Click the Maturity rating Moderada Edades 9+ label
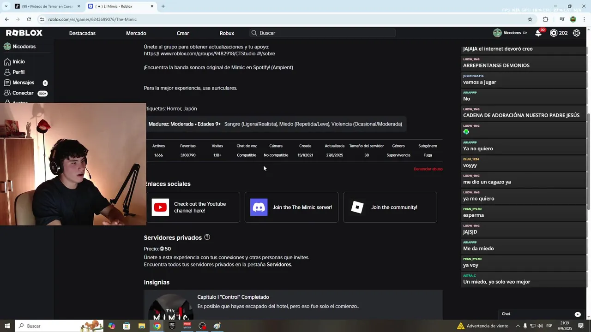 184,124
